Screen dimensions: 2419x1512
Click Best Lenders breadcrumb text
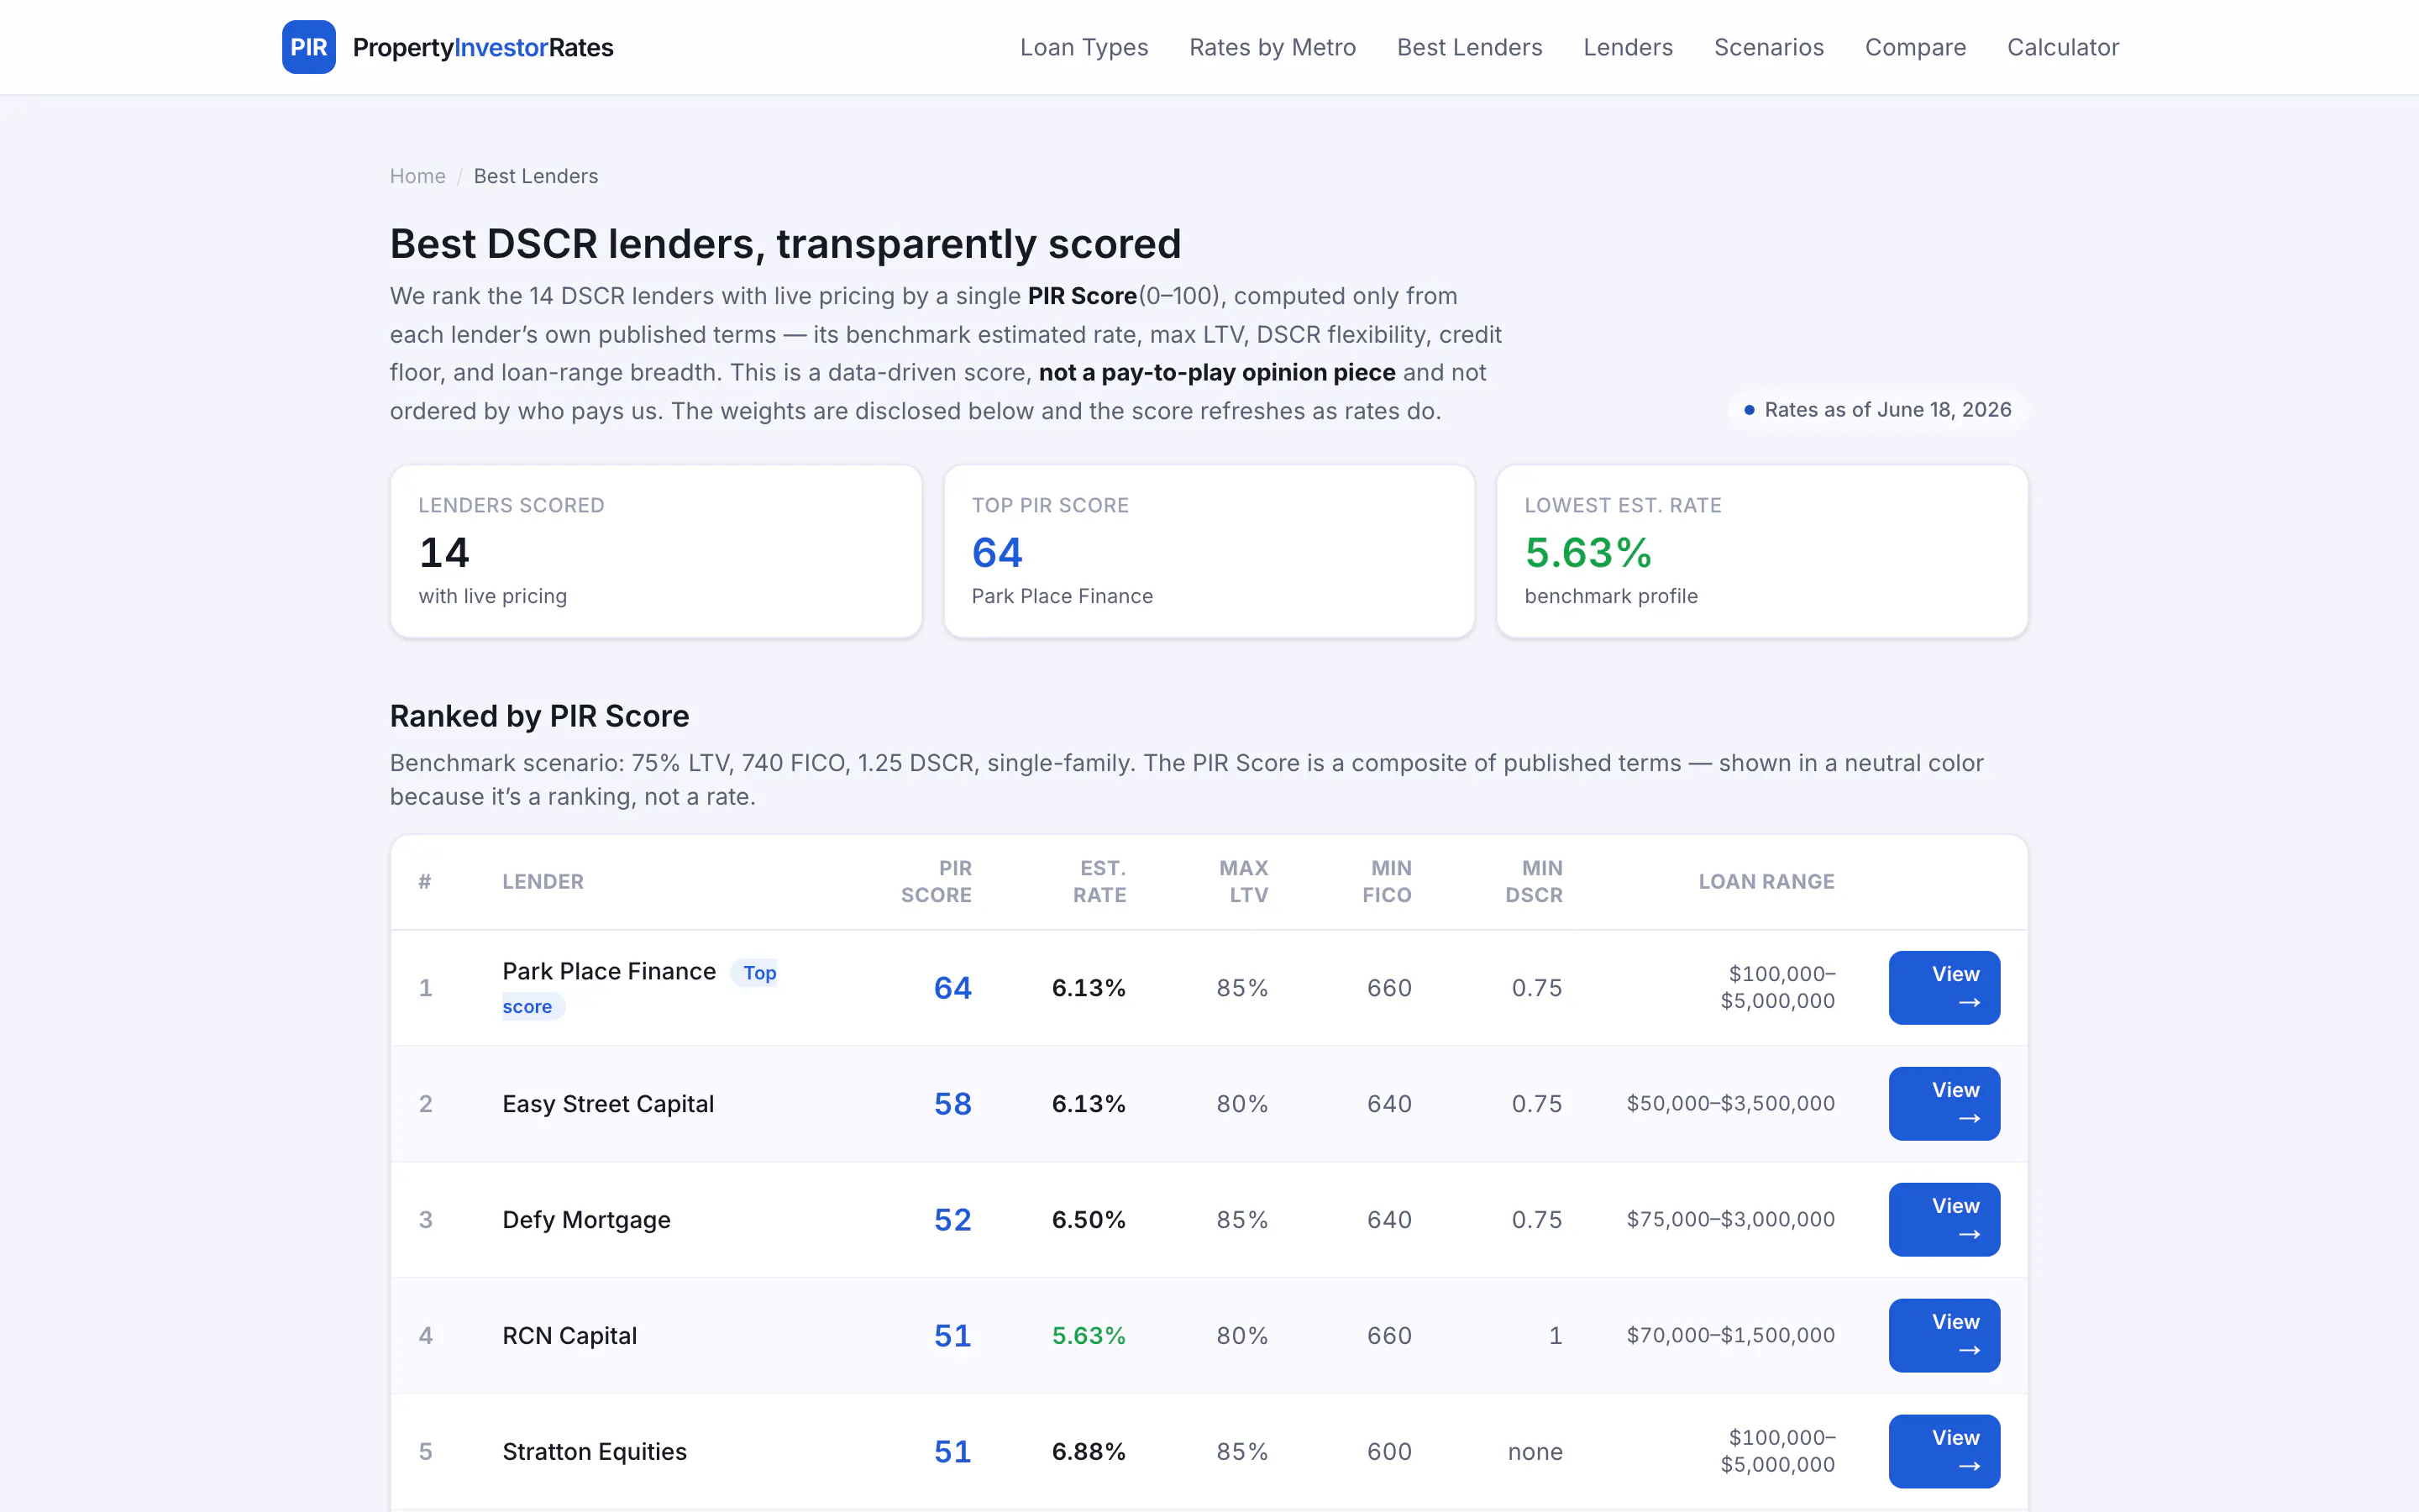click(x=536, y=176)
